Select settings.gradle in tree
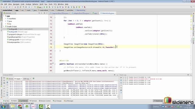The width and height of the screenshot is (195, 109). click(19, 40)
